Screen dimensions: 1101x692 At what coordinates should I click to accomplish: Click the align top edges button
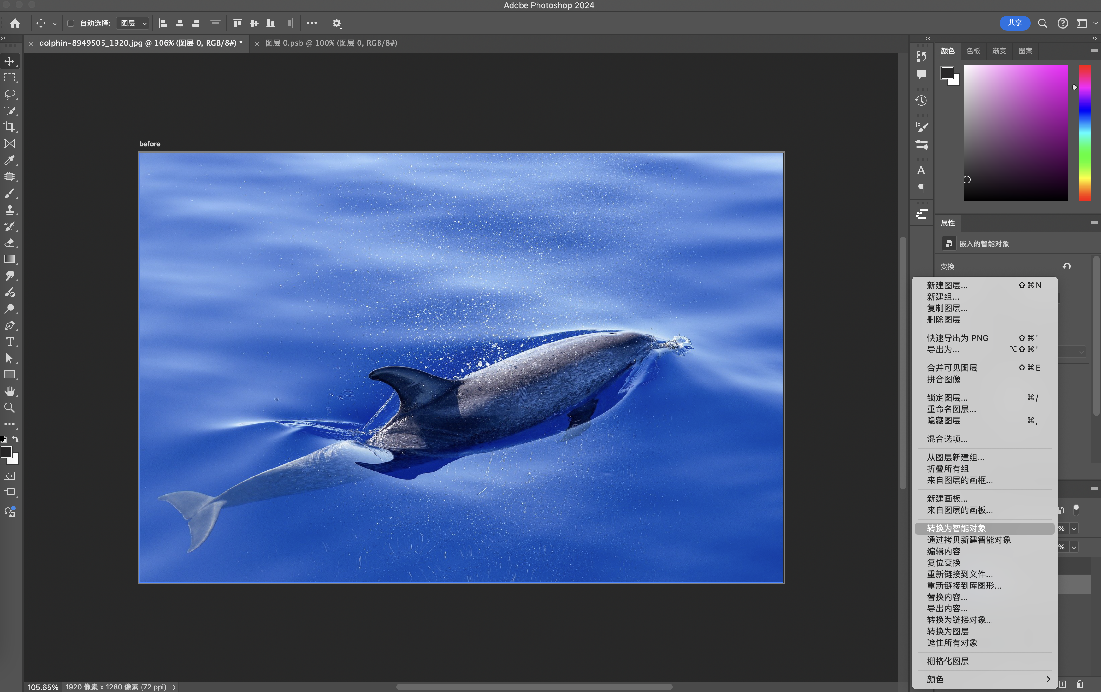coord(237,23)
